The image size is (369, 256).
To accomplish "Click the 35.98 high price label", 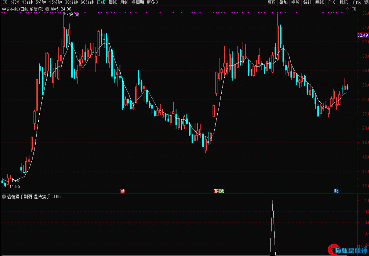I will (74, 15).
